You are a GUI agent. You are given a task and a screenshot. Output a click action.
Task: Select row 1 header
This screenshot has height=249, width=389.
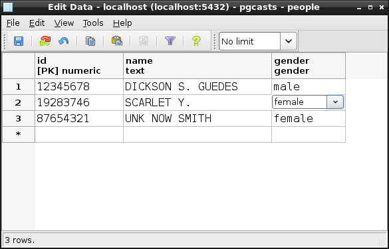[19, 87]
